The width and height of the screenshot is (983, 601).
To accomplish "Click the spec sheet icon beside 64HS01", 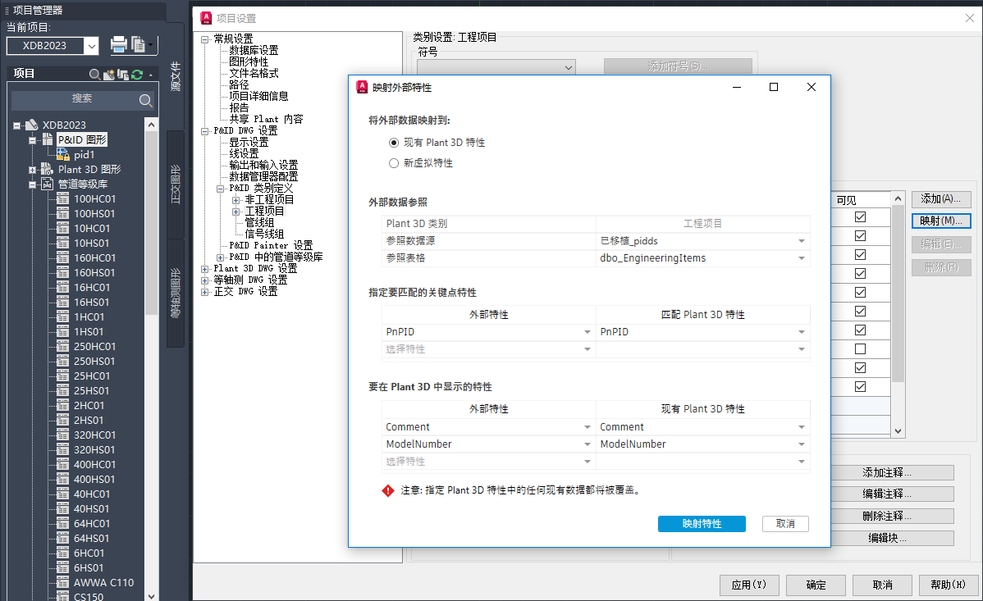I will click(x=62, y=538).
